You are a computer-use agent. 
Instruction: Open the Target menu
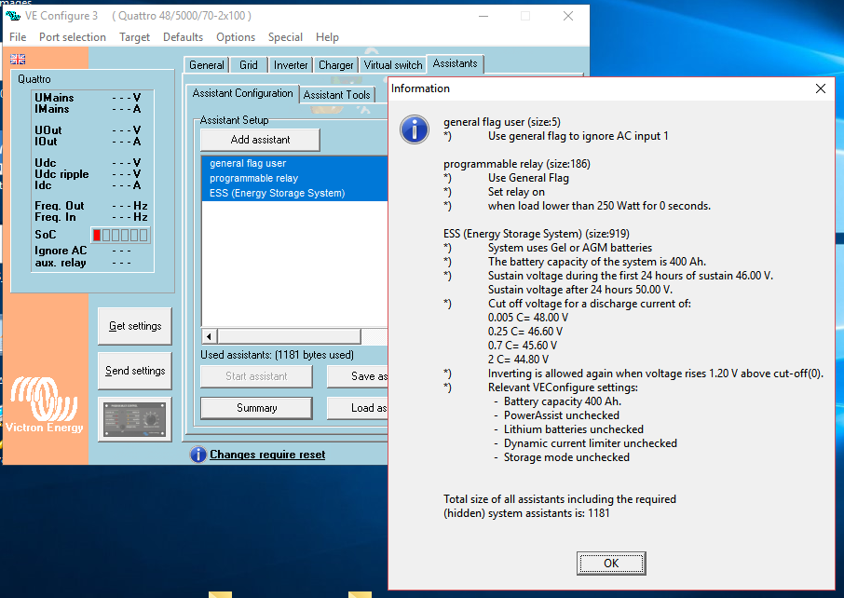(134, 37)
